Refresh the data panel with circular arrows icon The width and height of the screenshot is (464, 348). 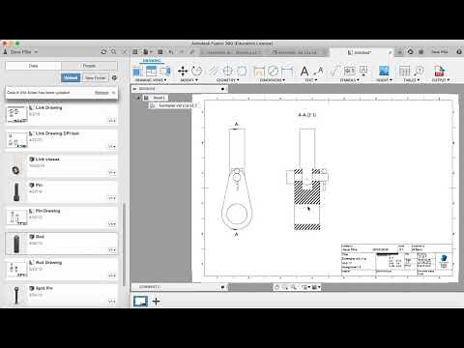tap(103, 51)
